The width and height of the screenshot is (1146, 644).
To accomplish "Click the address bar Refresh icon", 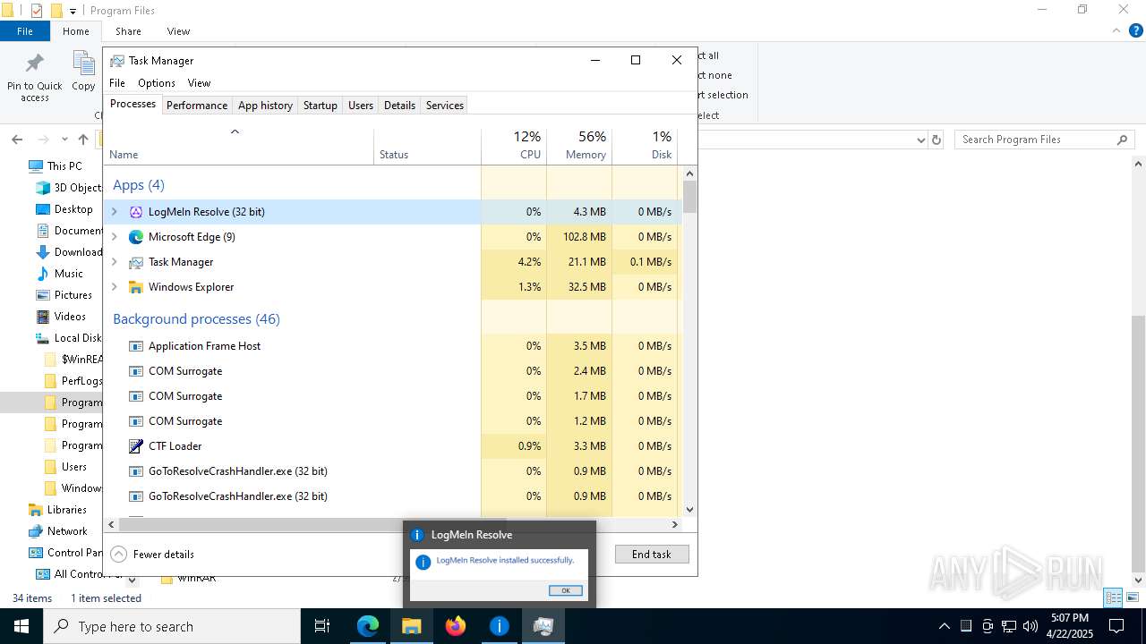I will coord(936,140).
